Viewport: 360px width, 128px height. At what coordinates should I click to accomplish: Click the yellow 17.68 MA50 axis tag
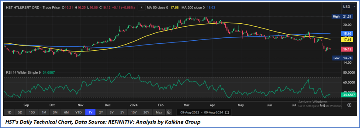click(348, 40)
